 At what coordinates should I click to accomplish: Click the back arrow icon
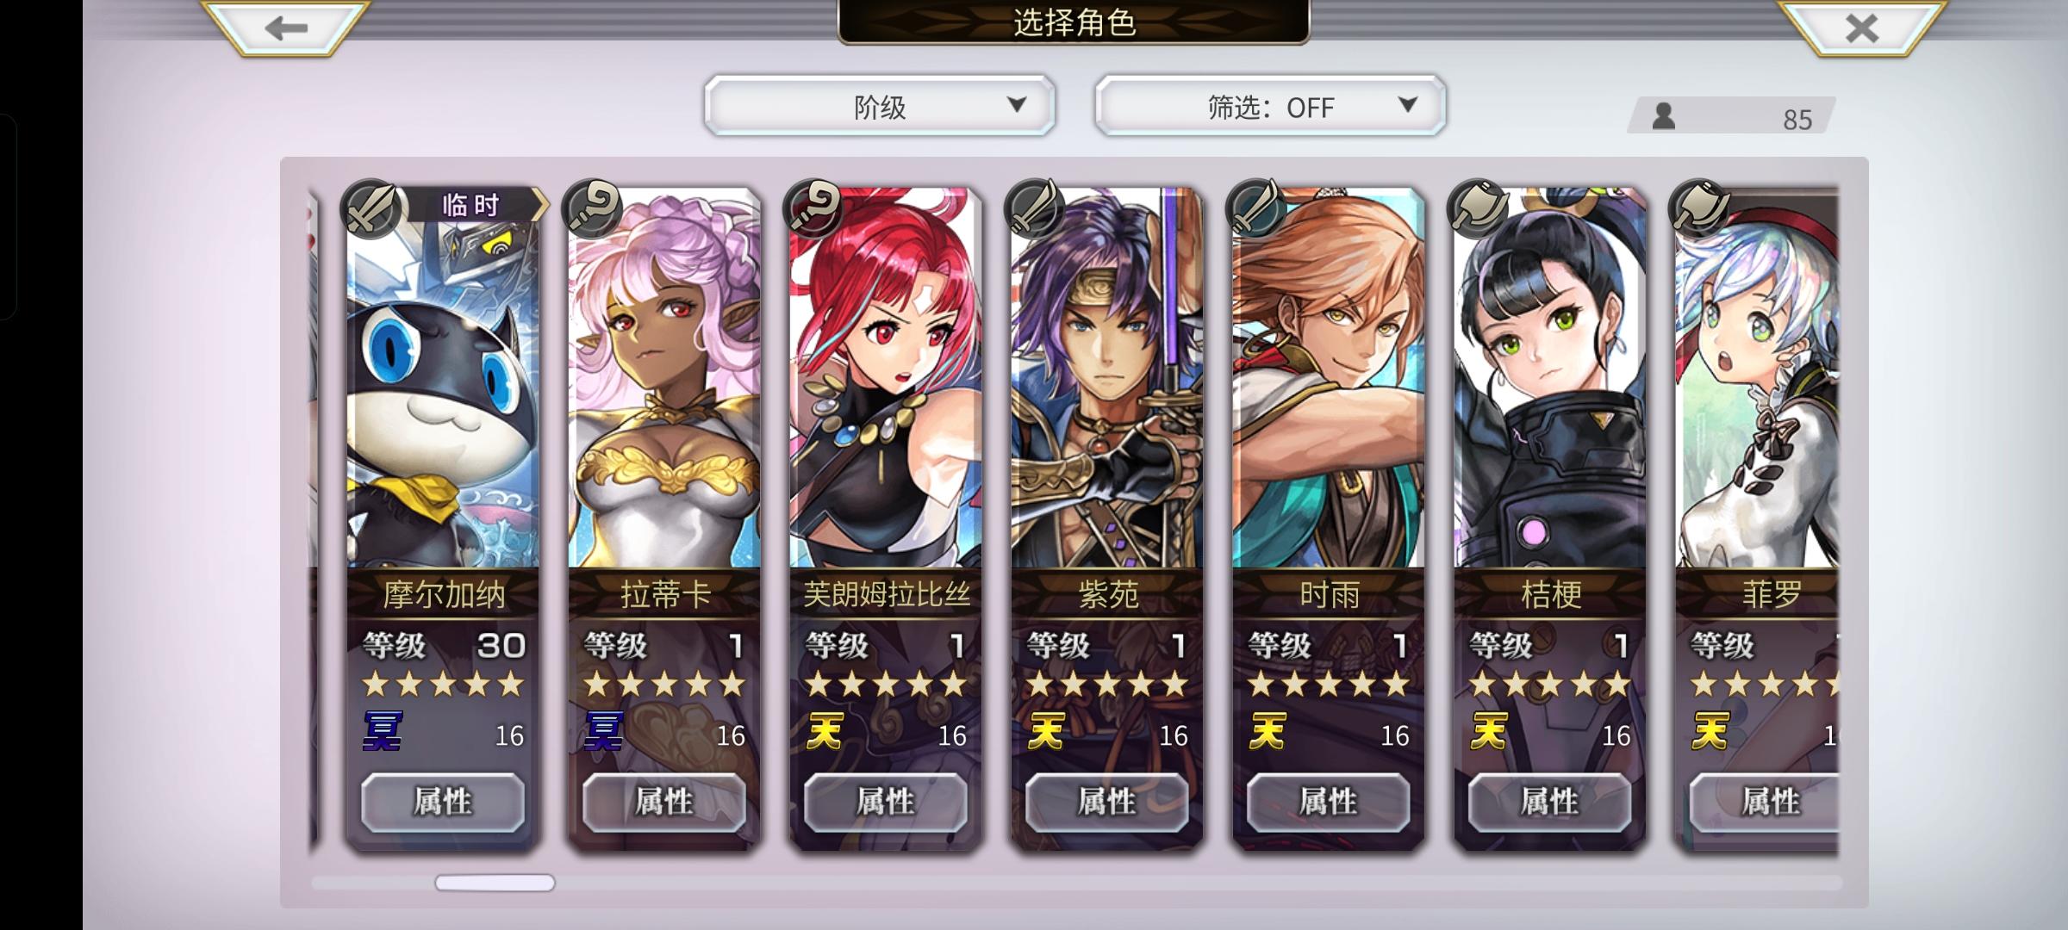286,28
